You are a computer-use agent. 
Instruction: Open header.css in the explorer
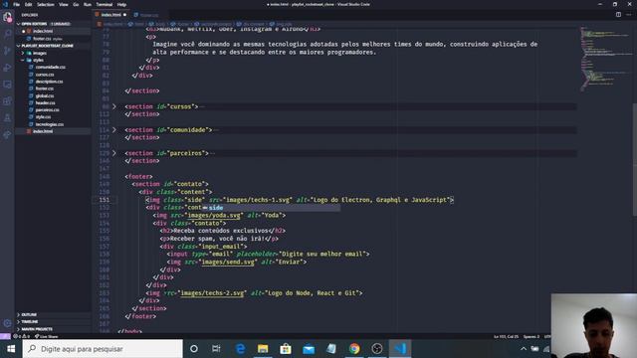coord(45,103)
